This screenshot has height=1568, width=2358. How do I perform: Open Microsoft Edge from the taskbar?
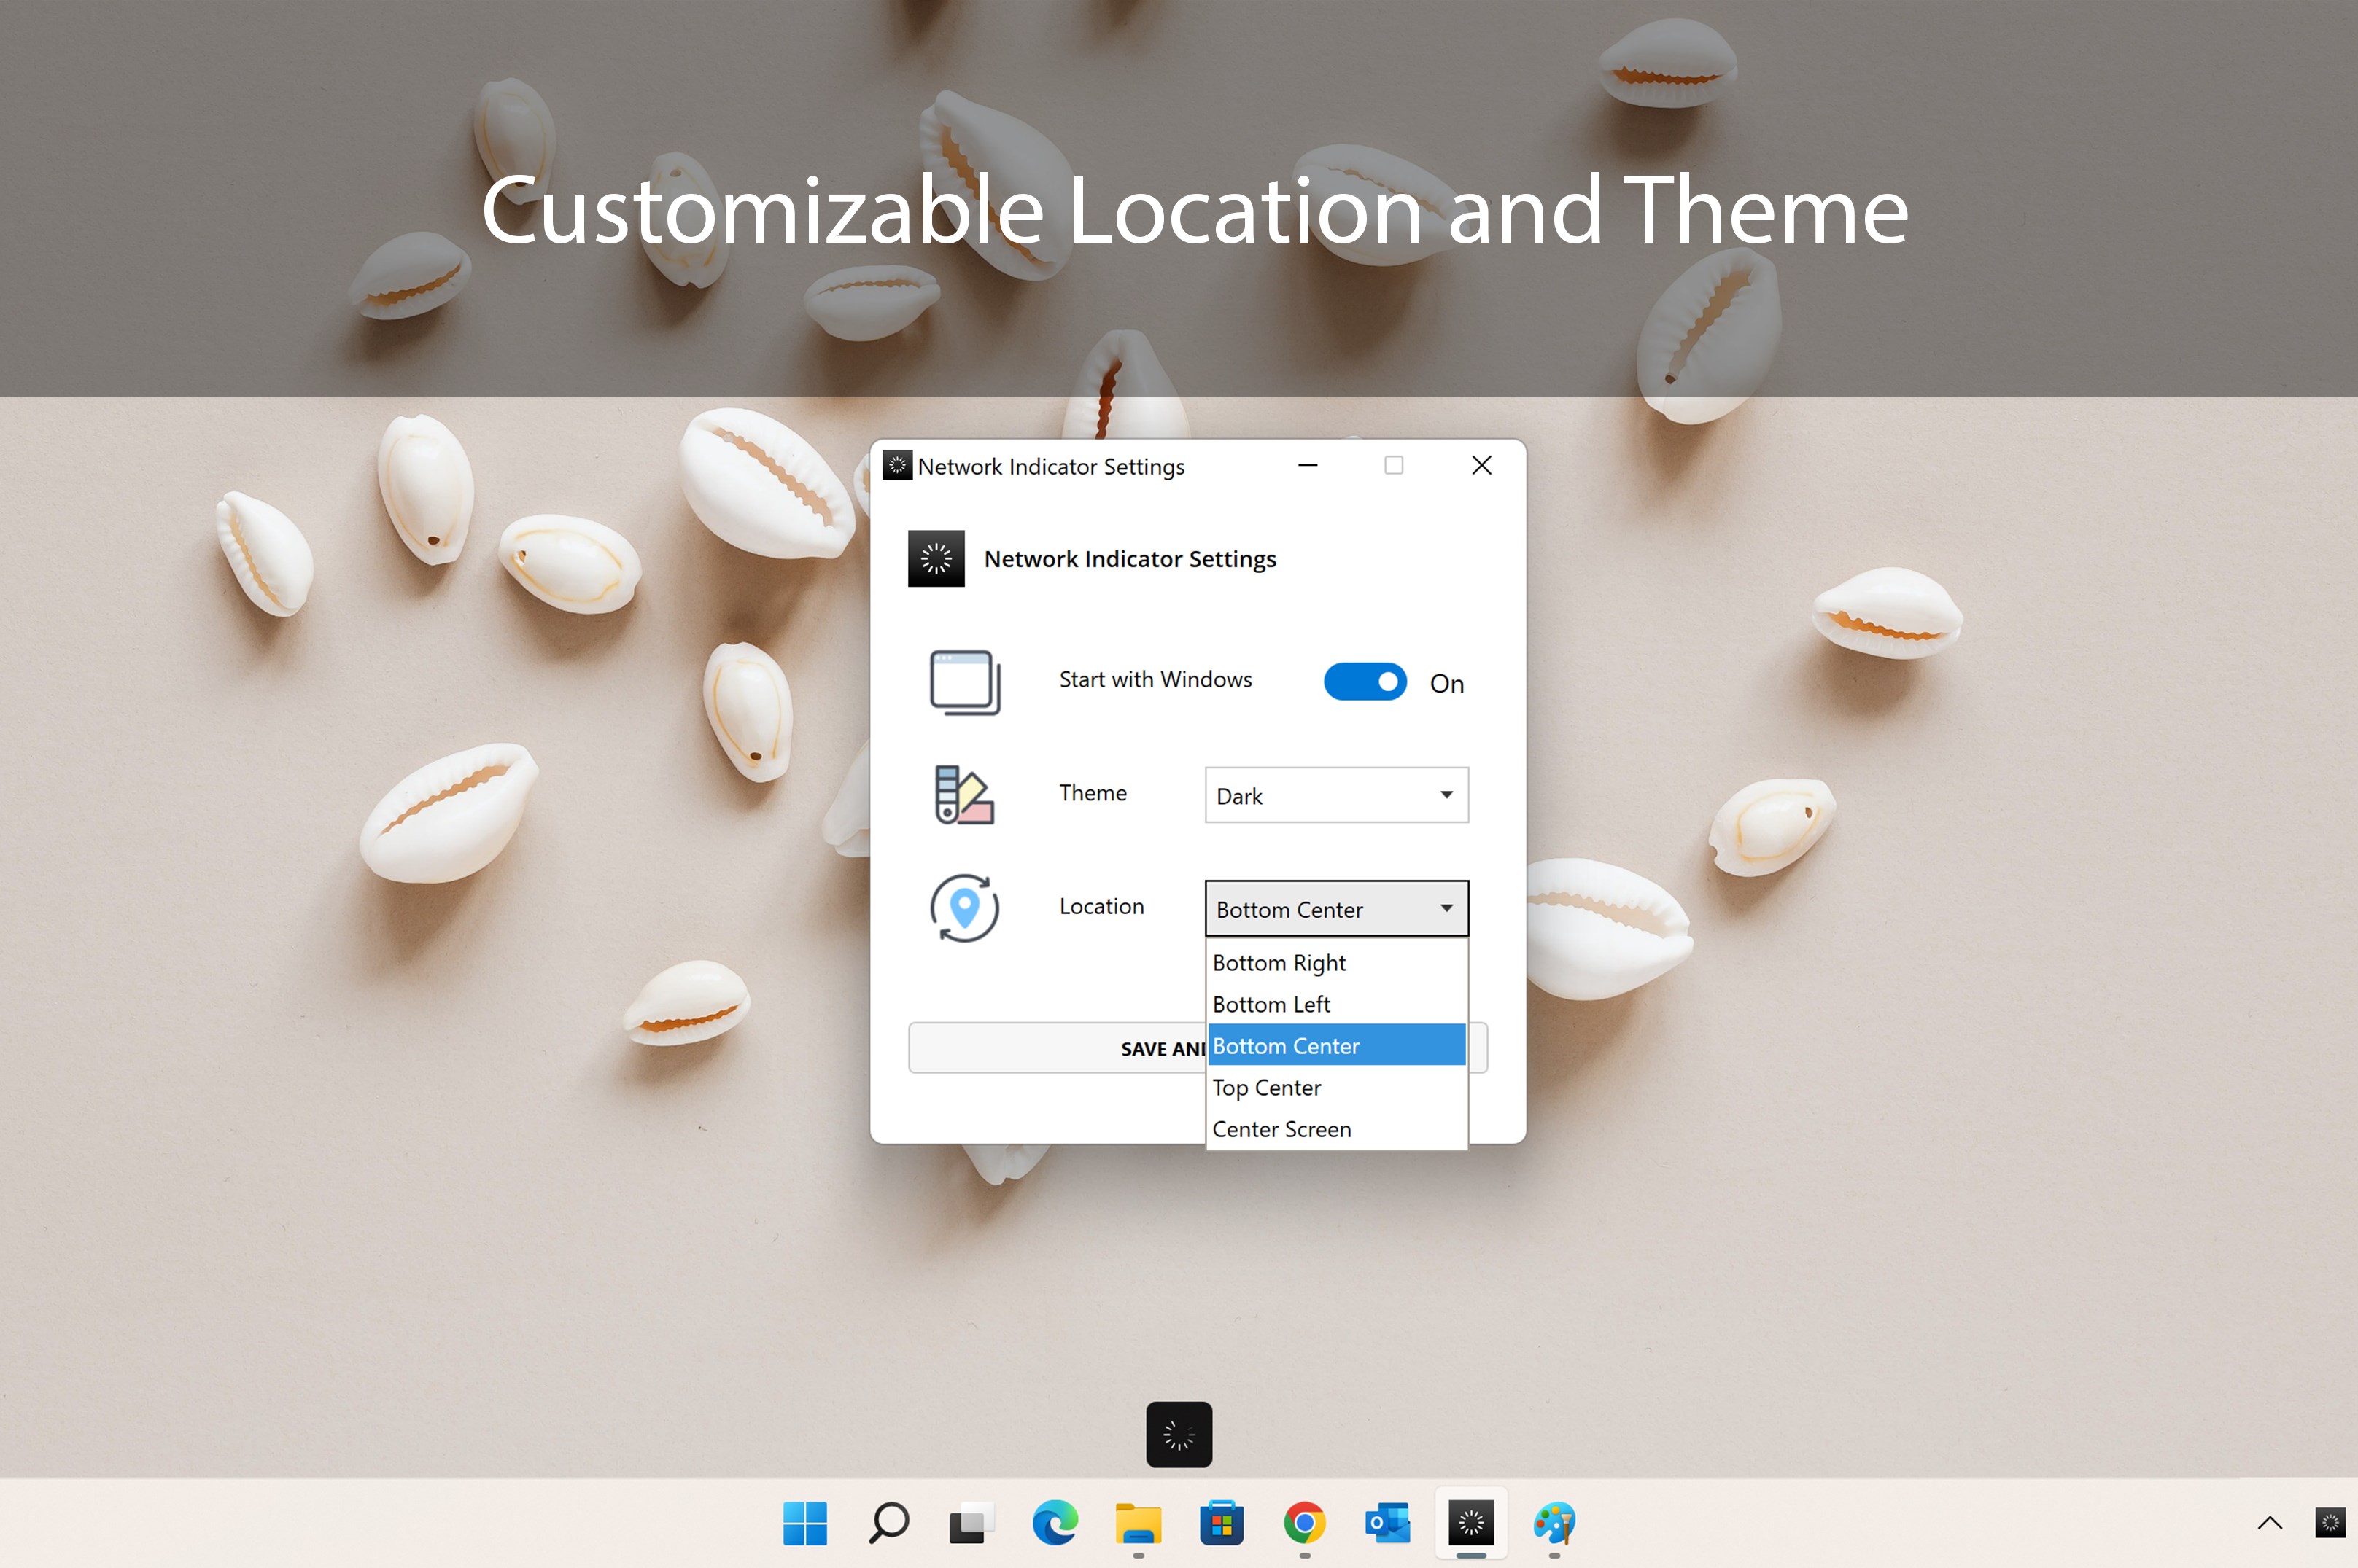tap(1055, 1523)
